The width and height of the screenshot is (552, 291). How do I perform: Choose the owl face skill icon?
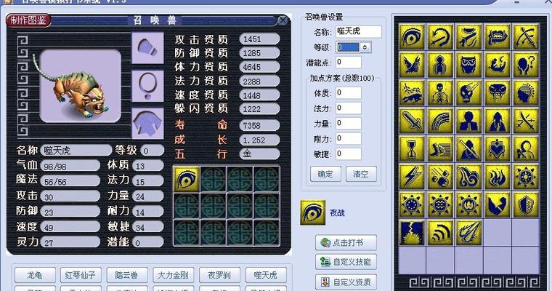pos(468,65)
